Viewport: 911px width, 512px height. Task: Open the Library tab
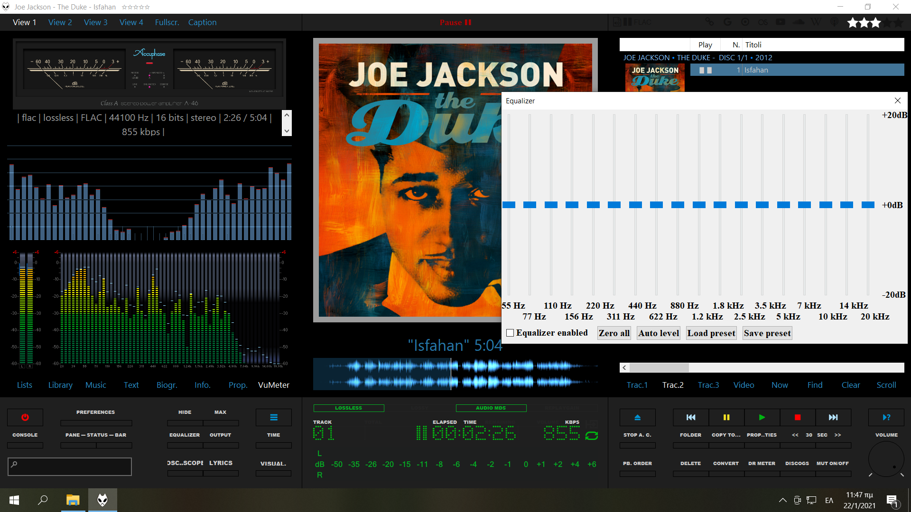coord(60,385)
